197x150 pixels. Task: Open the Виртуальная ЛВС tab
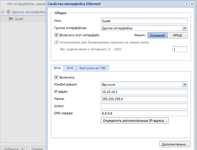93,68
